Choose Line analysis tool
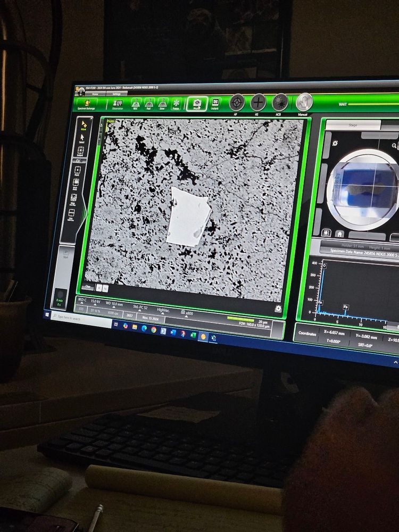 pos(71,214)
